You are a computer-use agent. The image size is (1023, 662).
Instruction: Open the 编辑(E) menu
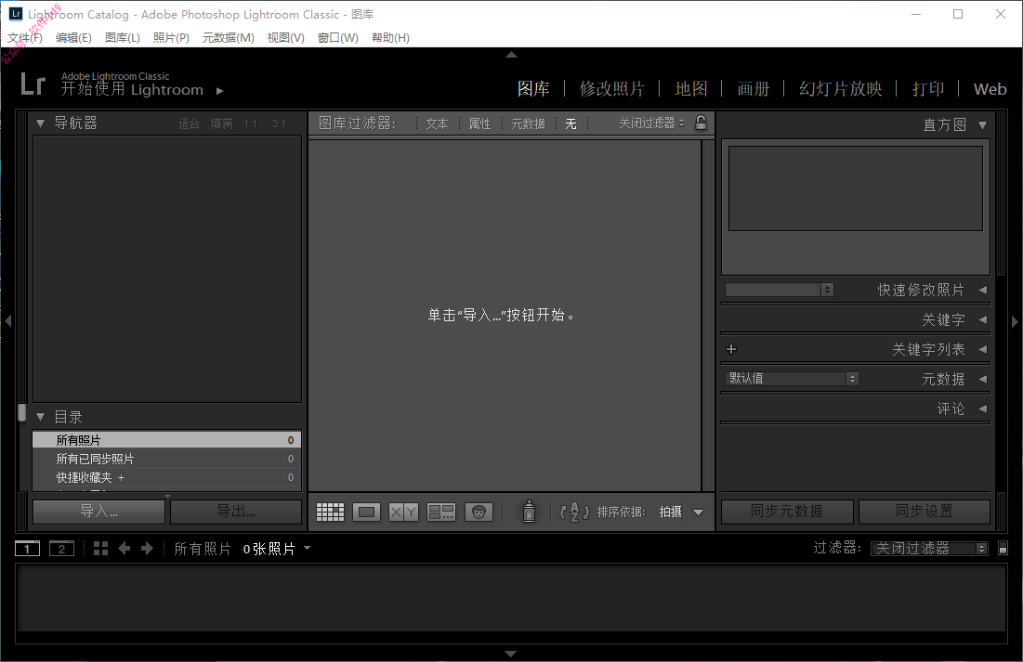coord(73,38)
